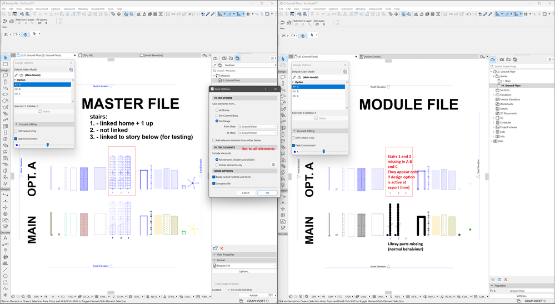The width and height of the screenshot is (555, 304).
Task: Open Layout Book icon in Module file navigator
Action: 508,59
